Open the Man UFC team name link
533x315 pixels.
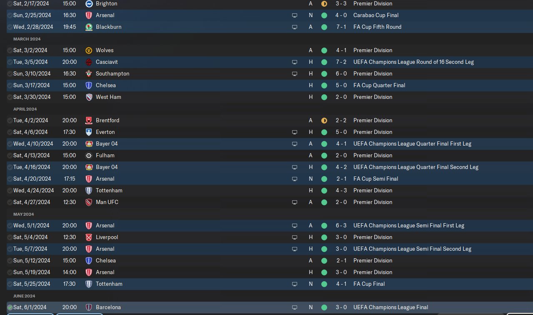pos(107,202)
